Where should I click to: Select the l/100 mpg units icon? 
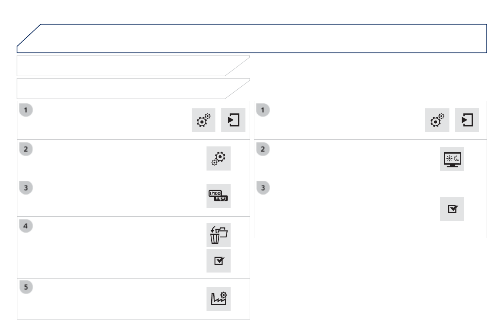218,196
